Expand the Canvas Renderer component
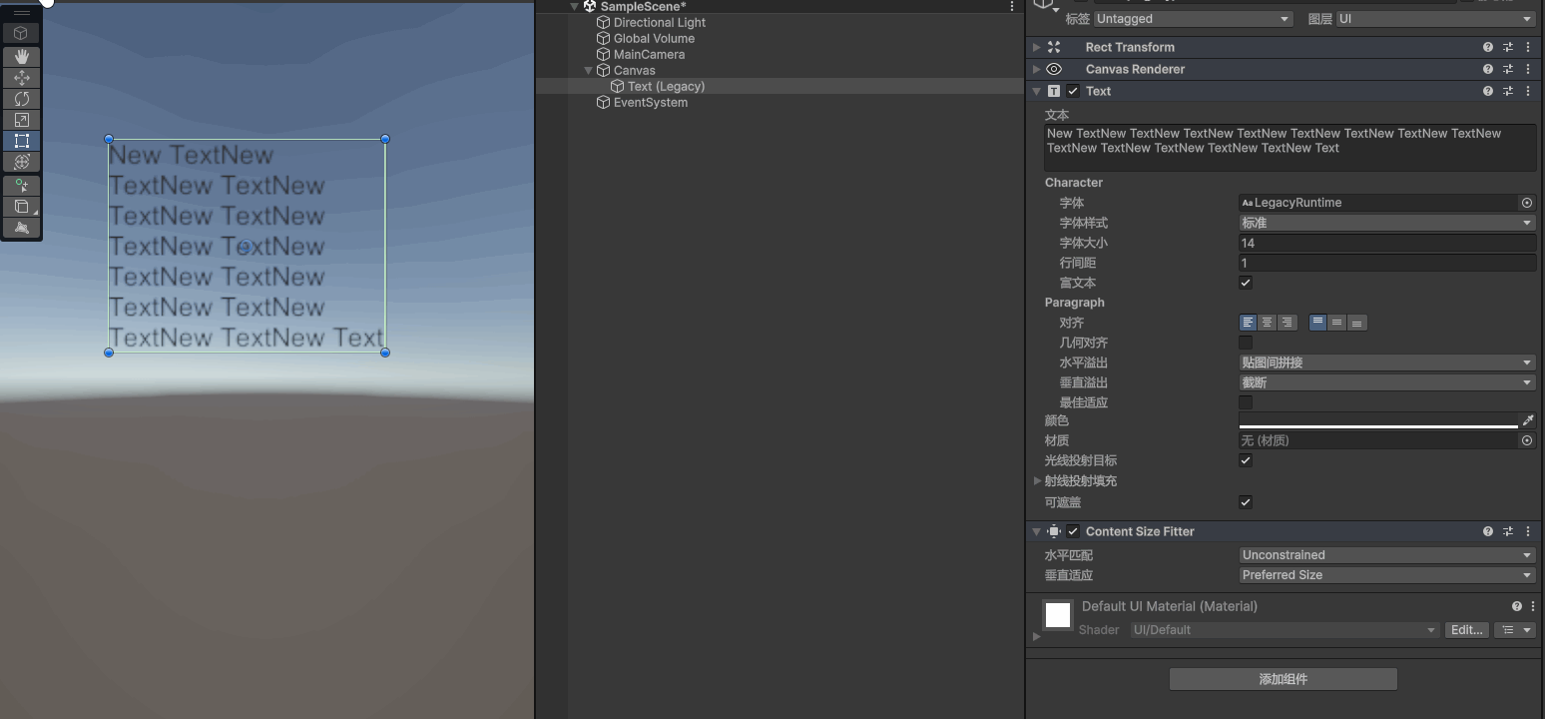 [x=1036, y=69]
